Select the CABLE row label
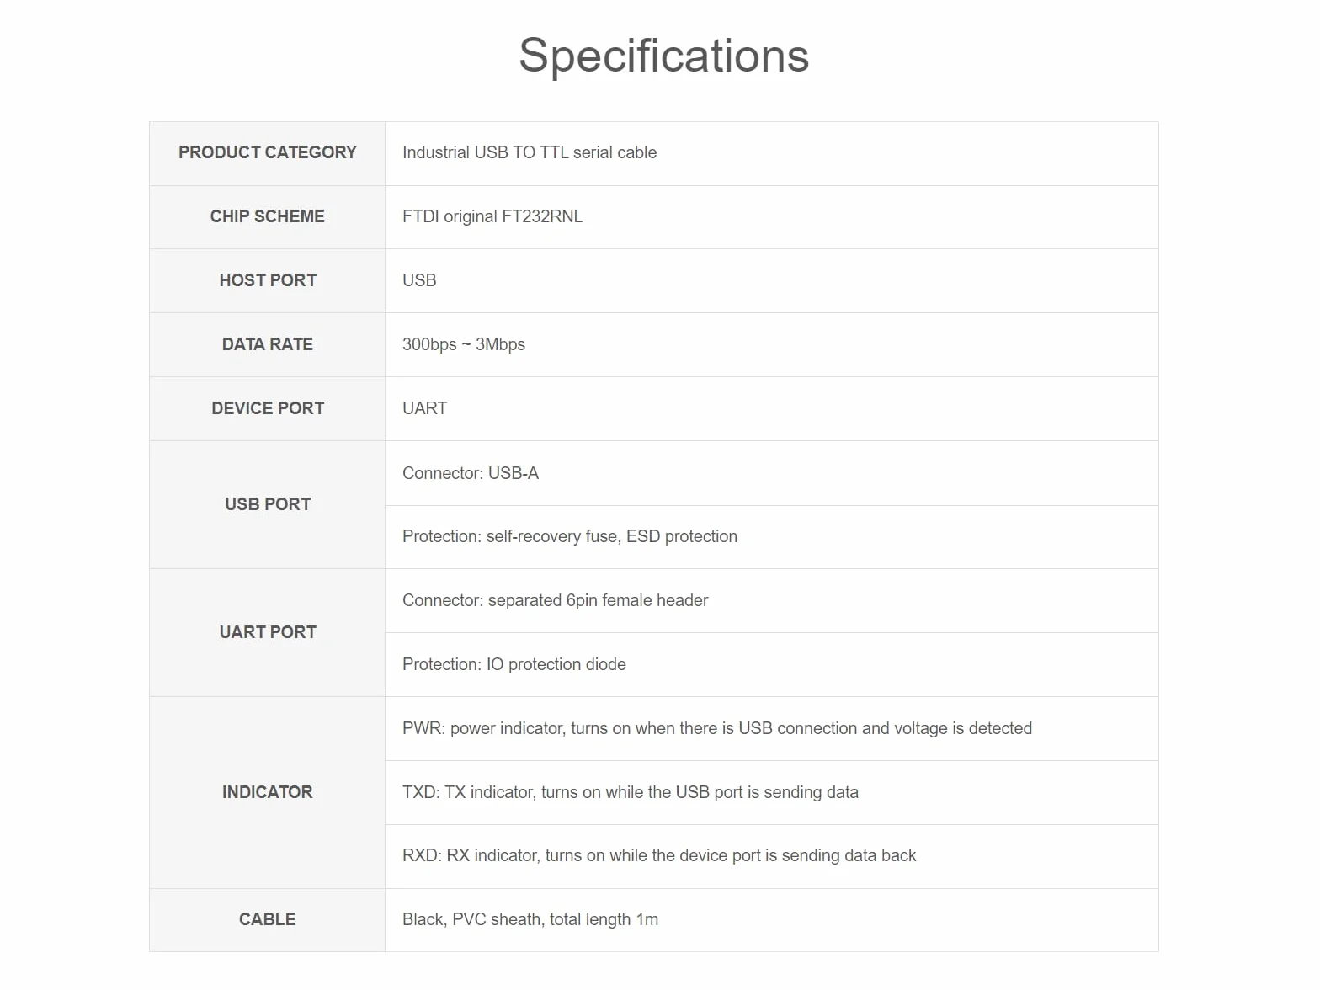This screenshot has width=1320, height=990. pyautogui.click(x=268, y=919)
